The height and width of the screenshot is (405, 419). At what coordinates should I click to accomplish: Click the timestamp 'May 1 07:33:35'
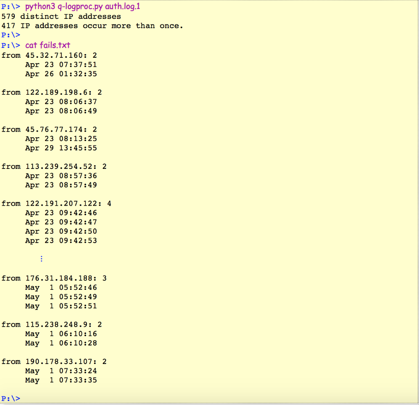coord(61,380)
